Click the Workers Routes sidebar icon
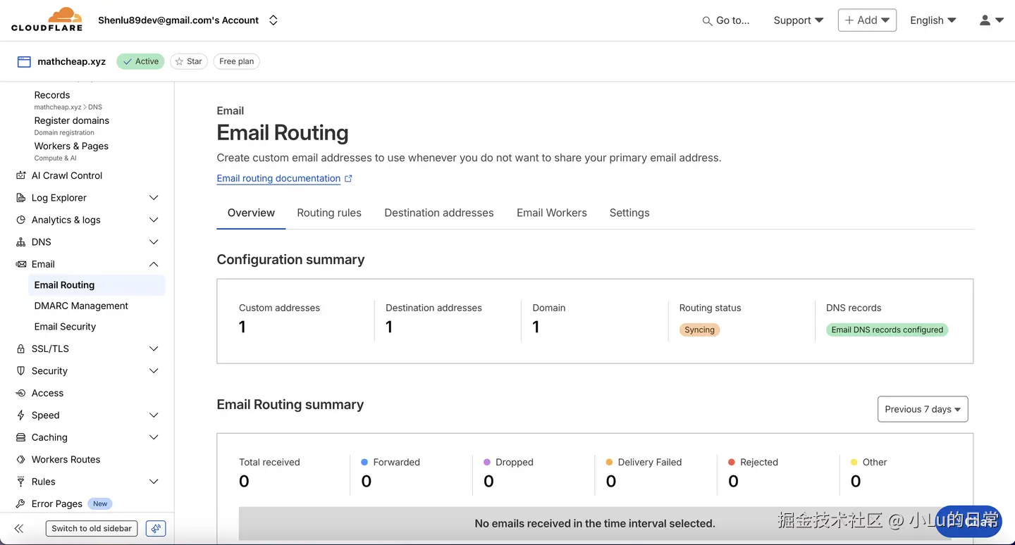This screenshot has width=1015, height=545. (x=21, y=459)
